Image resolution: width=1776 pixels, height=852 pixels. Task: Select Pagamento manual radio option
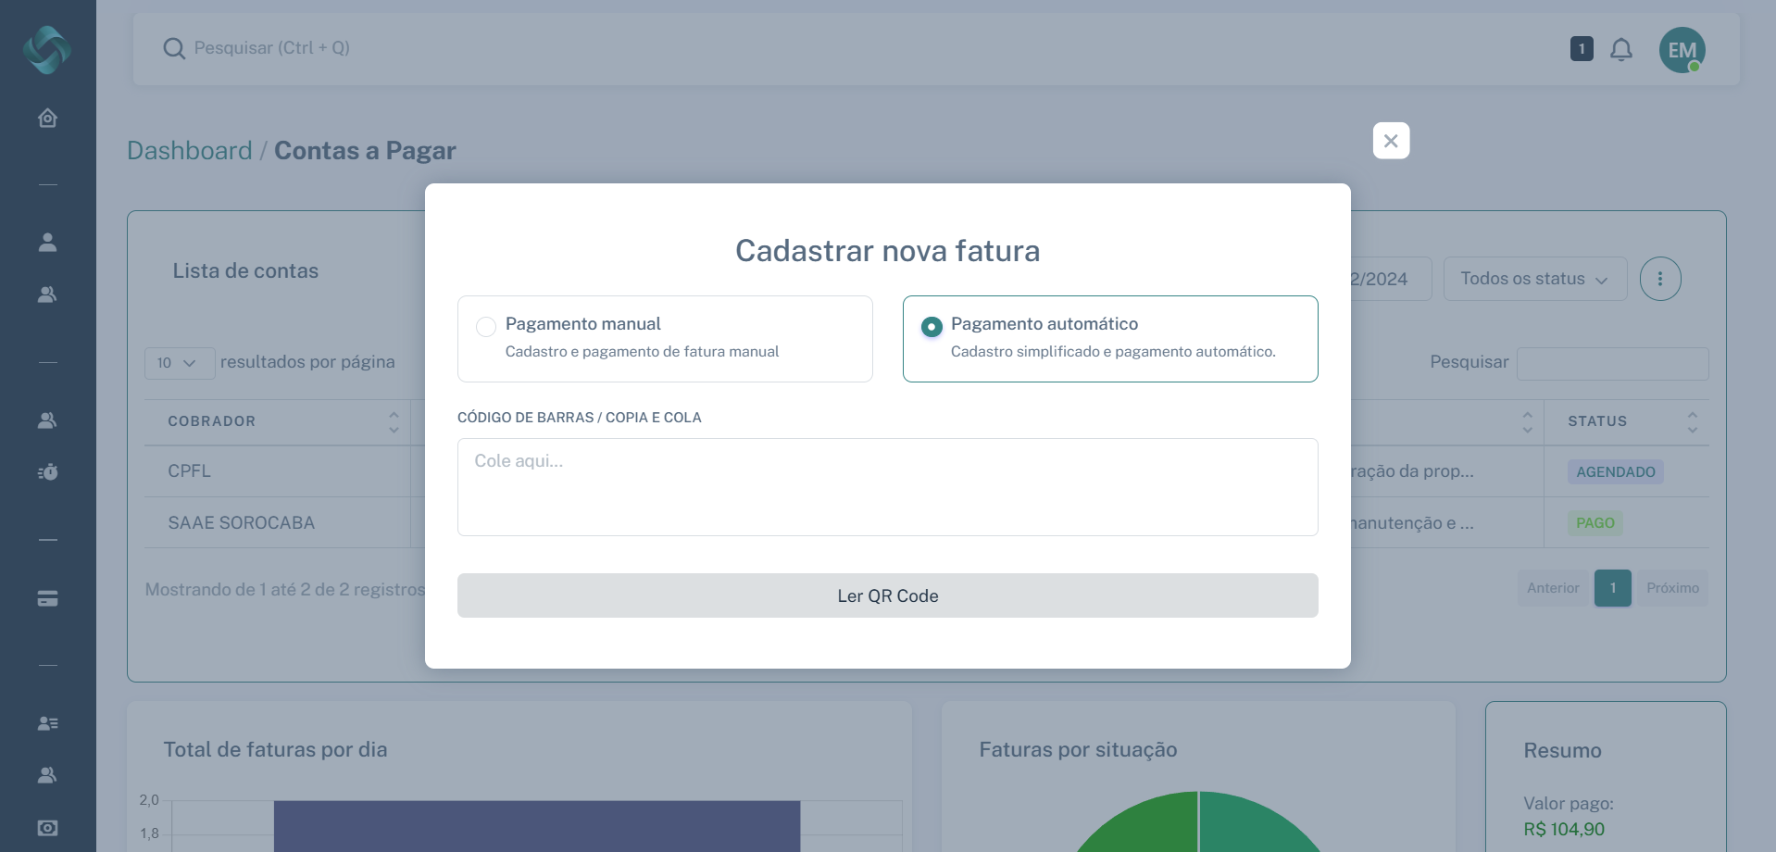pos(486,327)
